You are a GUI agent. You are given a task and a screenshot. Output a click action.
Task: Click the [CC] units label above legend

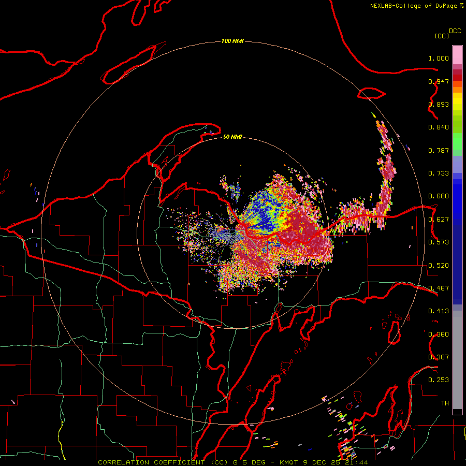pyautogui.click(x=442, y=36)
